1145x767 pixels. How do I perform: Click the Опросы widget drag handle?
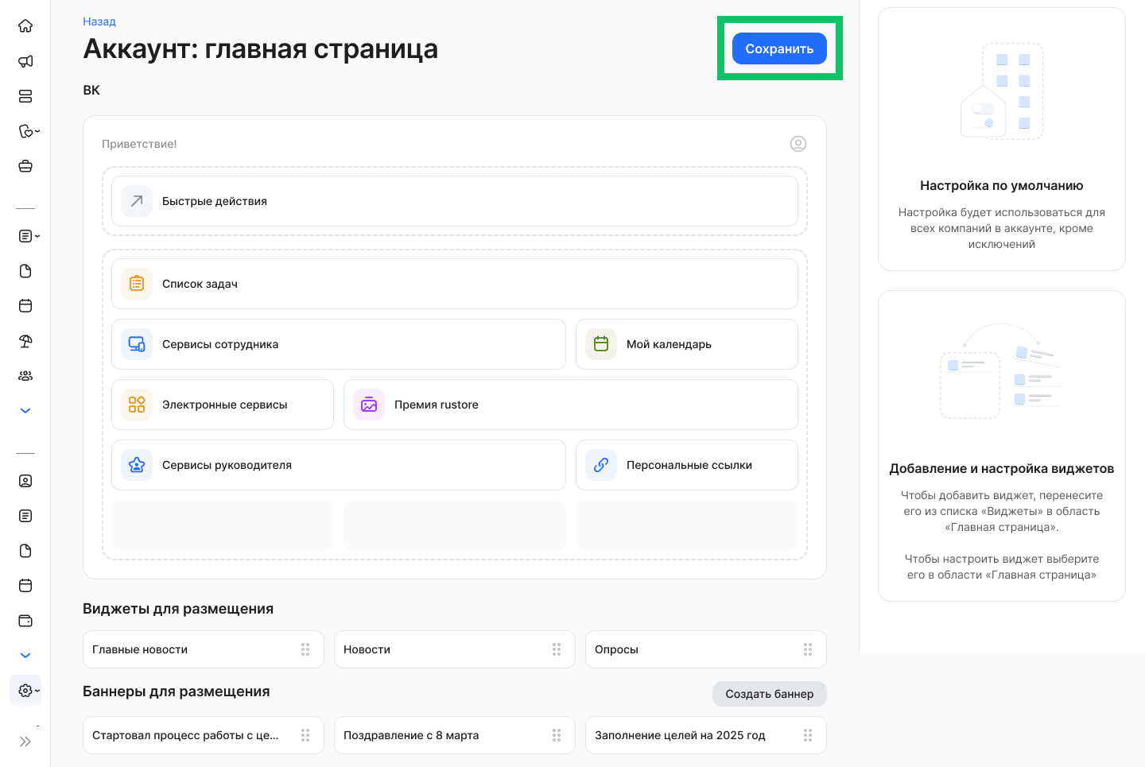coord(808,649)
